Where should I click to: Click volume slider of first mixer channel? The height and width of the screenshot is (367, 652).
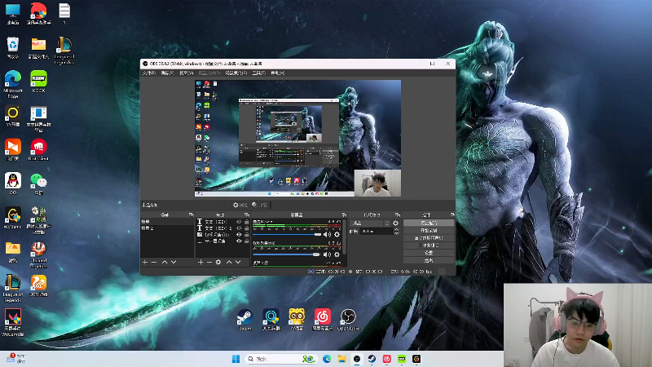[x=287, y=235]
